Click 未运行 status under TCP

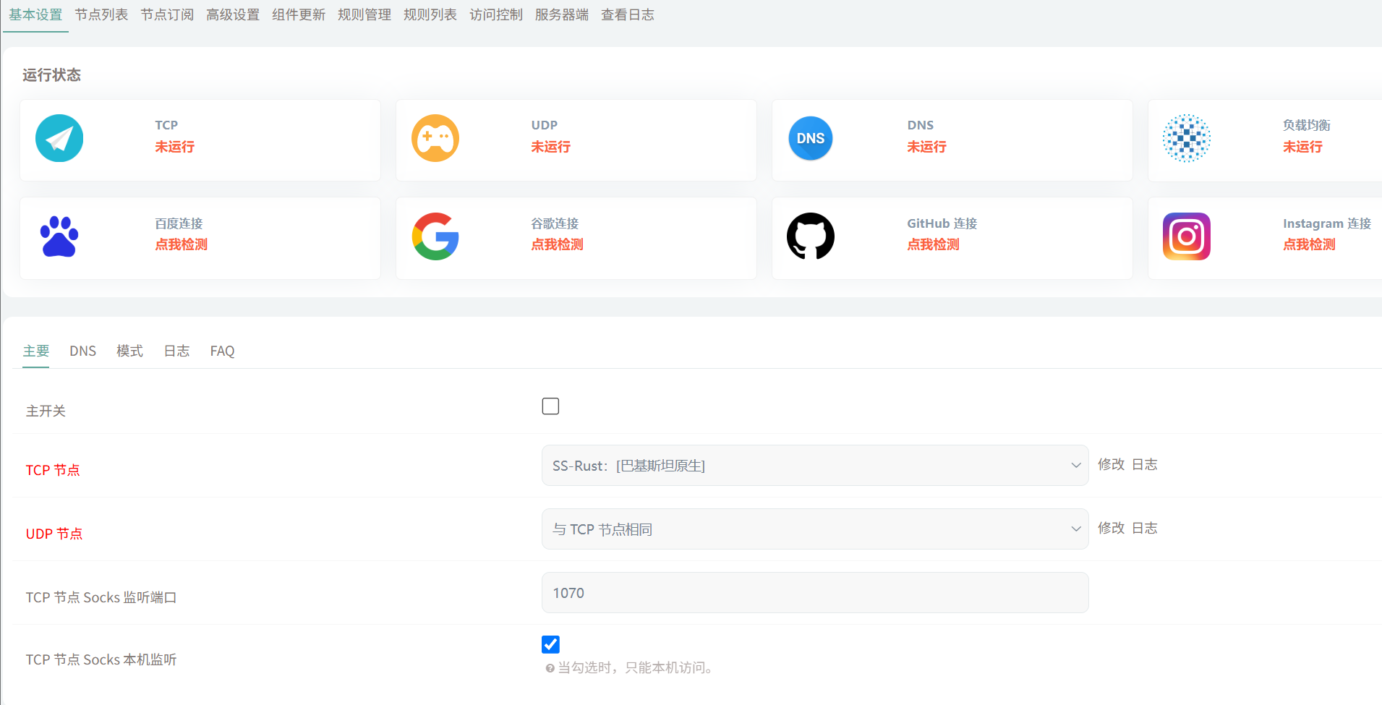(x=175, y=147)
